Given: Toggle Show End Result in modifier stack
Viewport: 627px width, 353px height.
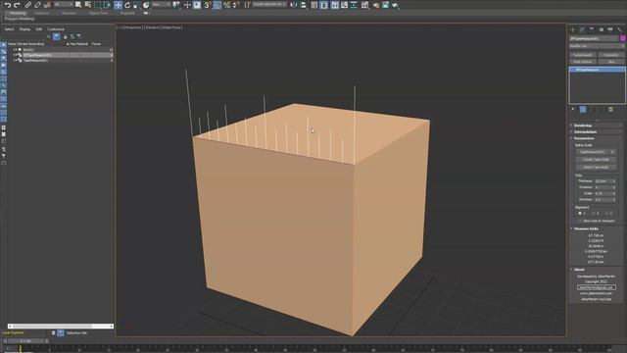Looking at the screenshot, I should (x=583, y=109).
